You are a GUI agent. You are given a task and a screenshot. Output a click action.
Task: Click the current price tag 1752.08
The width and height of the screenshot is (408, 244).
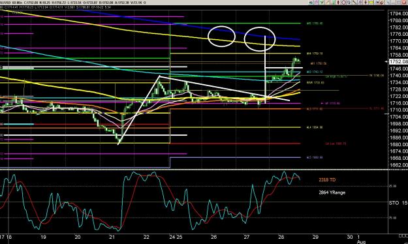click(x=398, y=61)
